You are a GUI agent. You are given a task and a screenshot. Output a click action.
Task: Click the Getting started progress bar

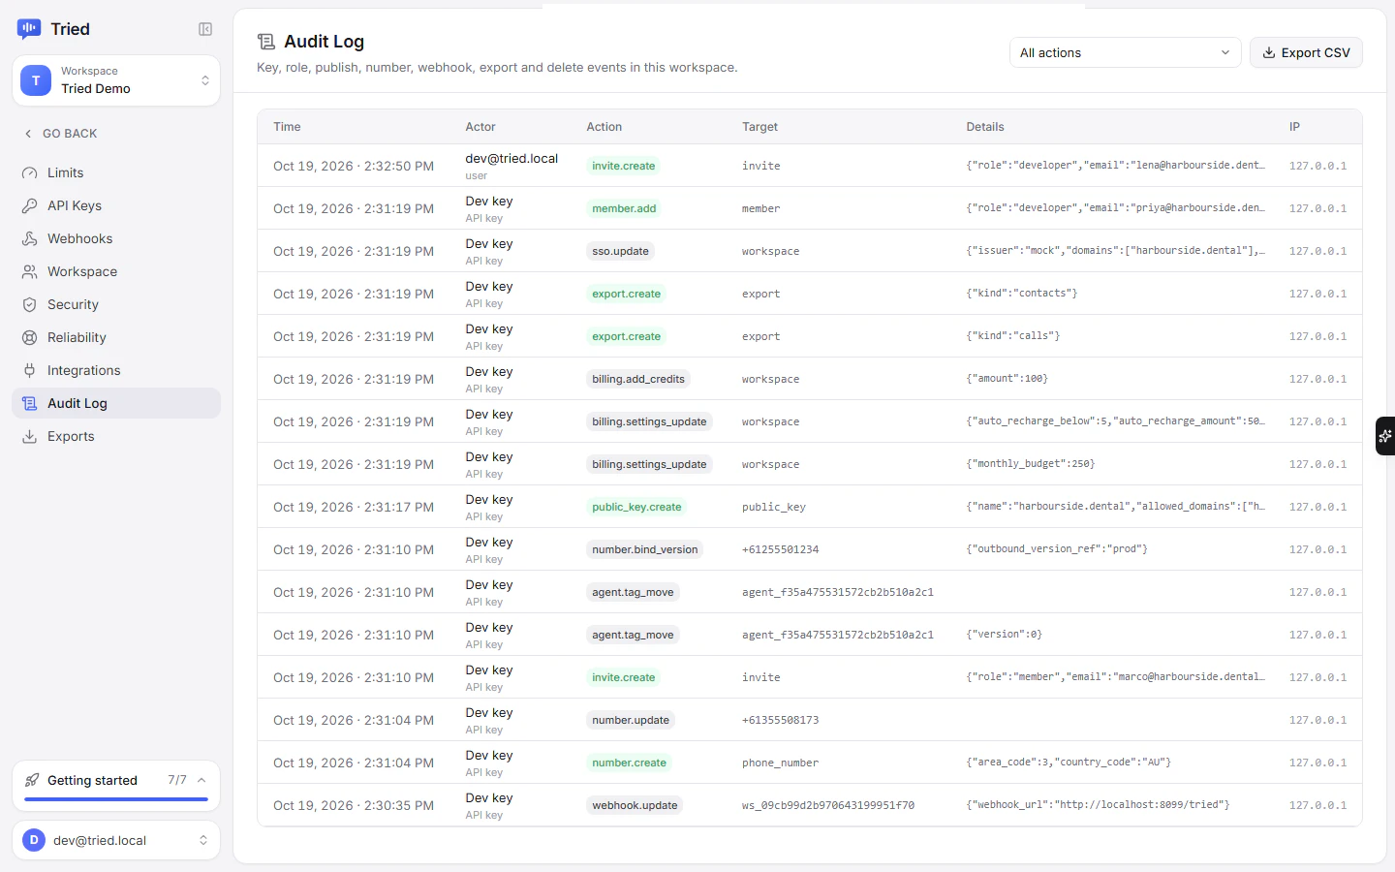(116, 799)
